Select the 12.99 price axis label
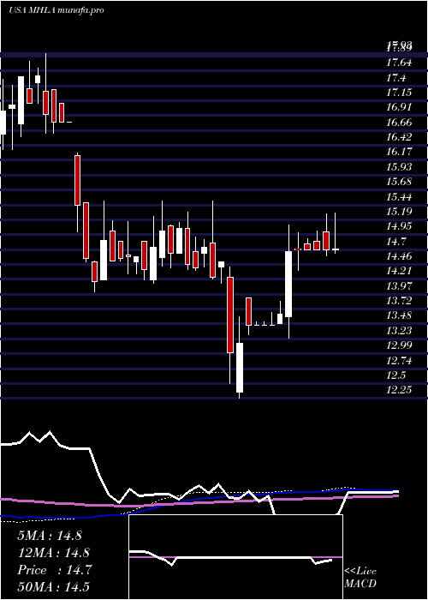The image size is (428, 600). [399, 346]
